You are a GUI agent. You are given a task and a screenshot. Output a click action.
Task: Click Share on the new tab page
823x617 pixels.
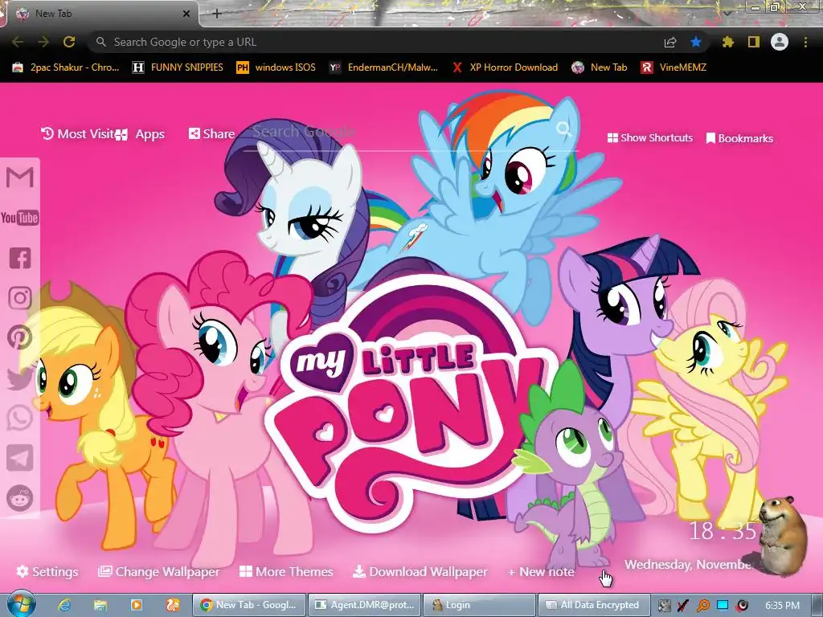pos(211,134)
